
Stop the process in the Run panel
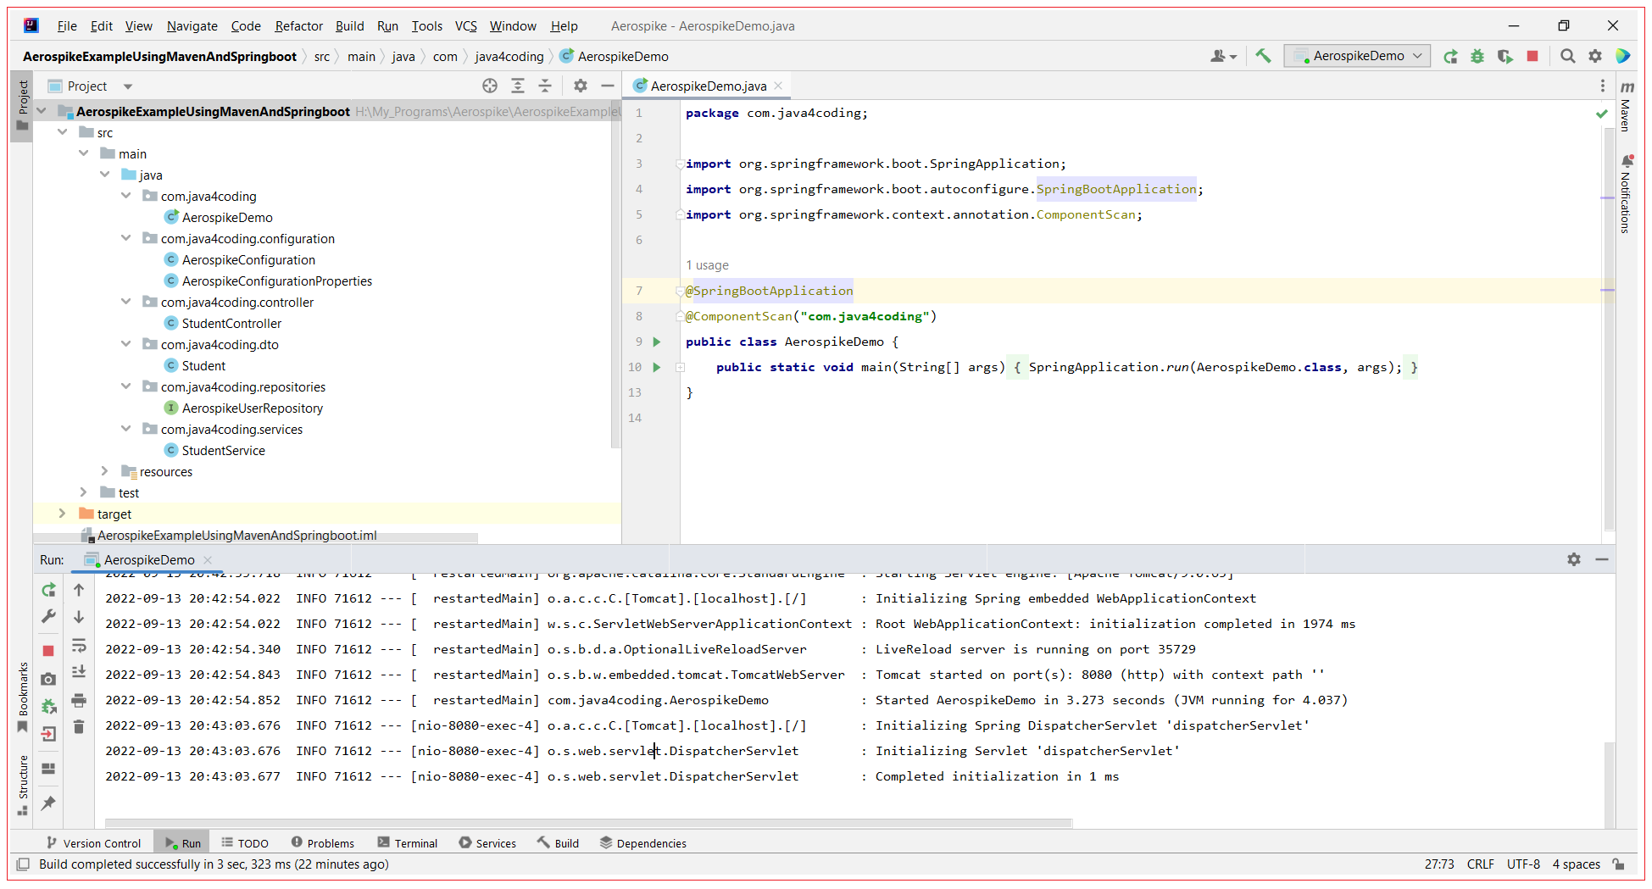click(48, 651)
